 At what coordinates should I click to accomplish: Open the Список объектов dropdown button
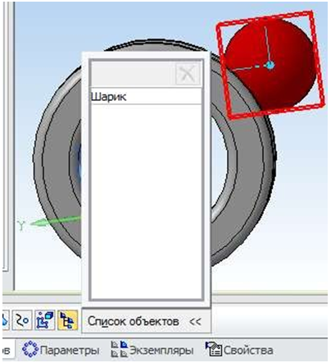[147, 321]
